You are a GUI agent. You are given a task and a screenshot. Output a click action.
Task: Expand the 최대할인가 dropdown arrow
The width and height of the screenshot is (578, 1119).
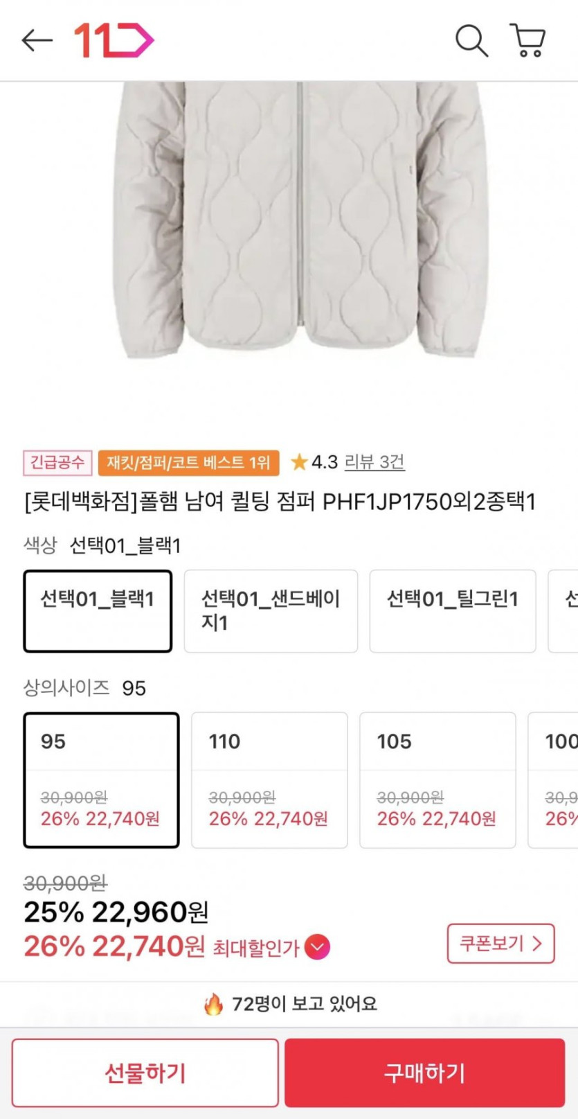click(x=317, y=946)
